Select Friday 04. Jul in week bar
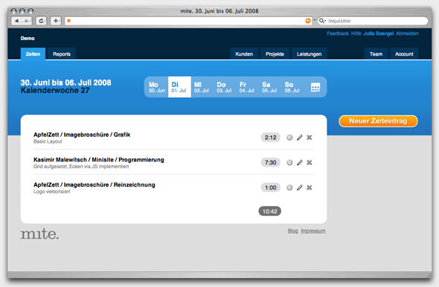Image resolution: width=439 pixels, height=287 pixels. (246, 87)
